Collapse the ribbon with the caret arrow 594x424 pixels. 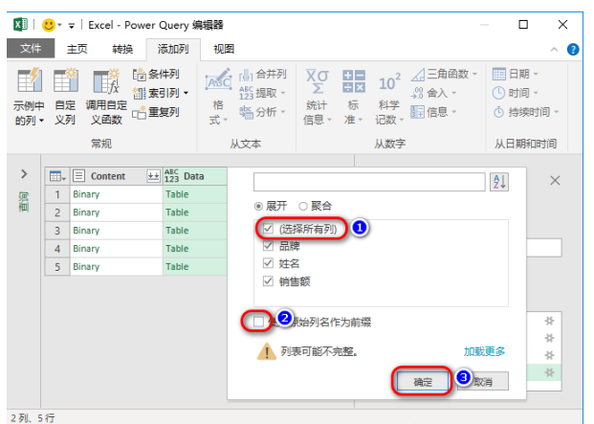click(x=554, y=50)
